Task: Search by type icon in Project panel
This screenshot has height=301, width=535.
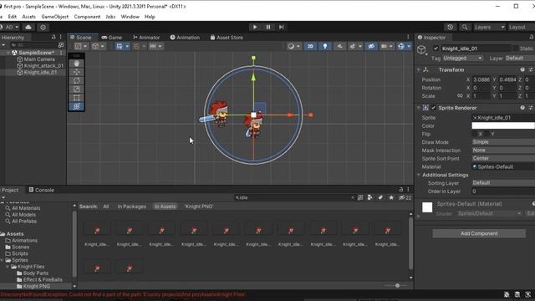Action: 369,197
